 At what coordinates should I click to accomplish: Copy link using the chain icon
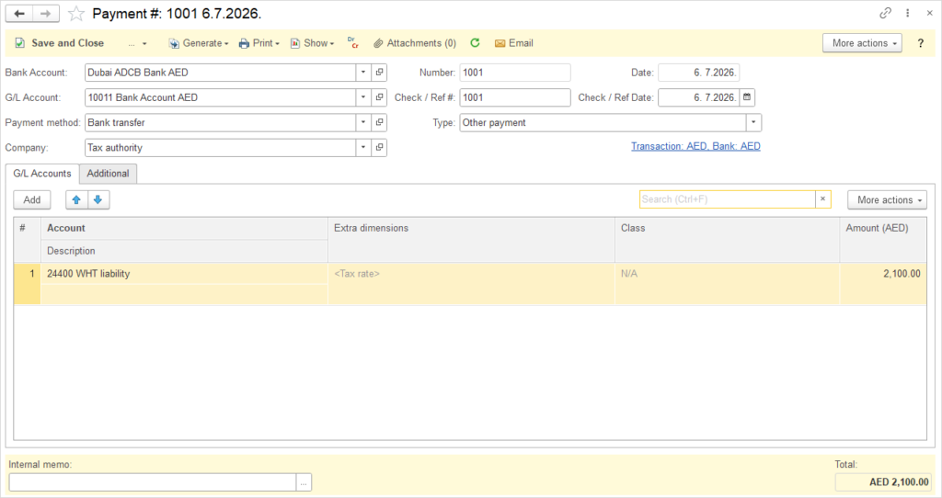(x=885, y=13)
